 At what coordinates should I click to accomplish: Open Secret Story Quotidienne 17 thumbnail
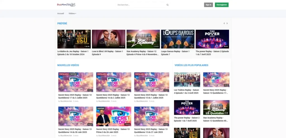pos(76,82)
